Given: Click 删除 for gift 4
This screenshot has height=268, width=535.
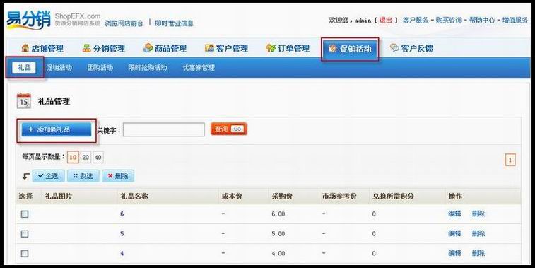Looking at the screenshot, I should (x=478, y=253).
